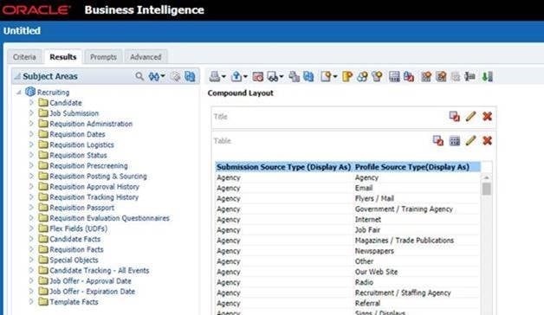Click Format Container on Title view
Viewport: 544px width, 315px height.
[454, 117]
